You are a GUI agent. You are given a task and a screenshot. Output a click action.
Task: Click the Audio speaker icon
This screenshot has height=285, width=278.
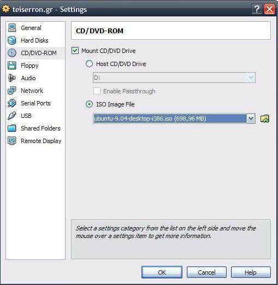click(12, 78)
